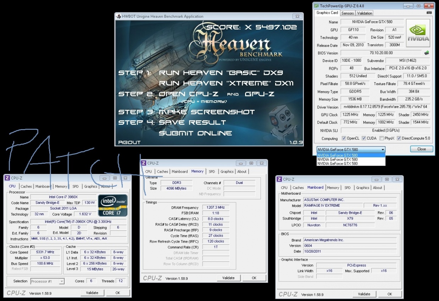
Task: Open the SPD tab in the Memory CPU-Z window
Action: (212, 172)
